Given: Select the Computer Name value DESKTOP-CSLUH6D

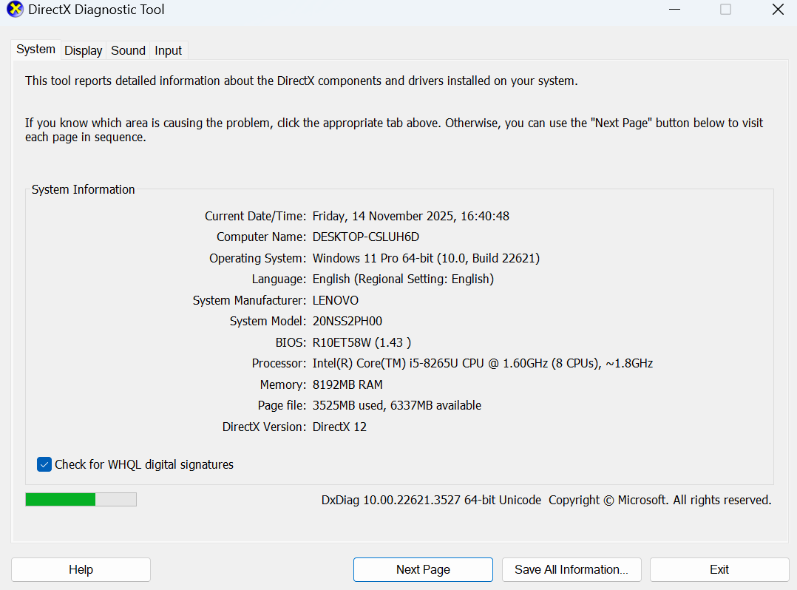Looking at the screenshot, I should point(366,237).
